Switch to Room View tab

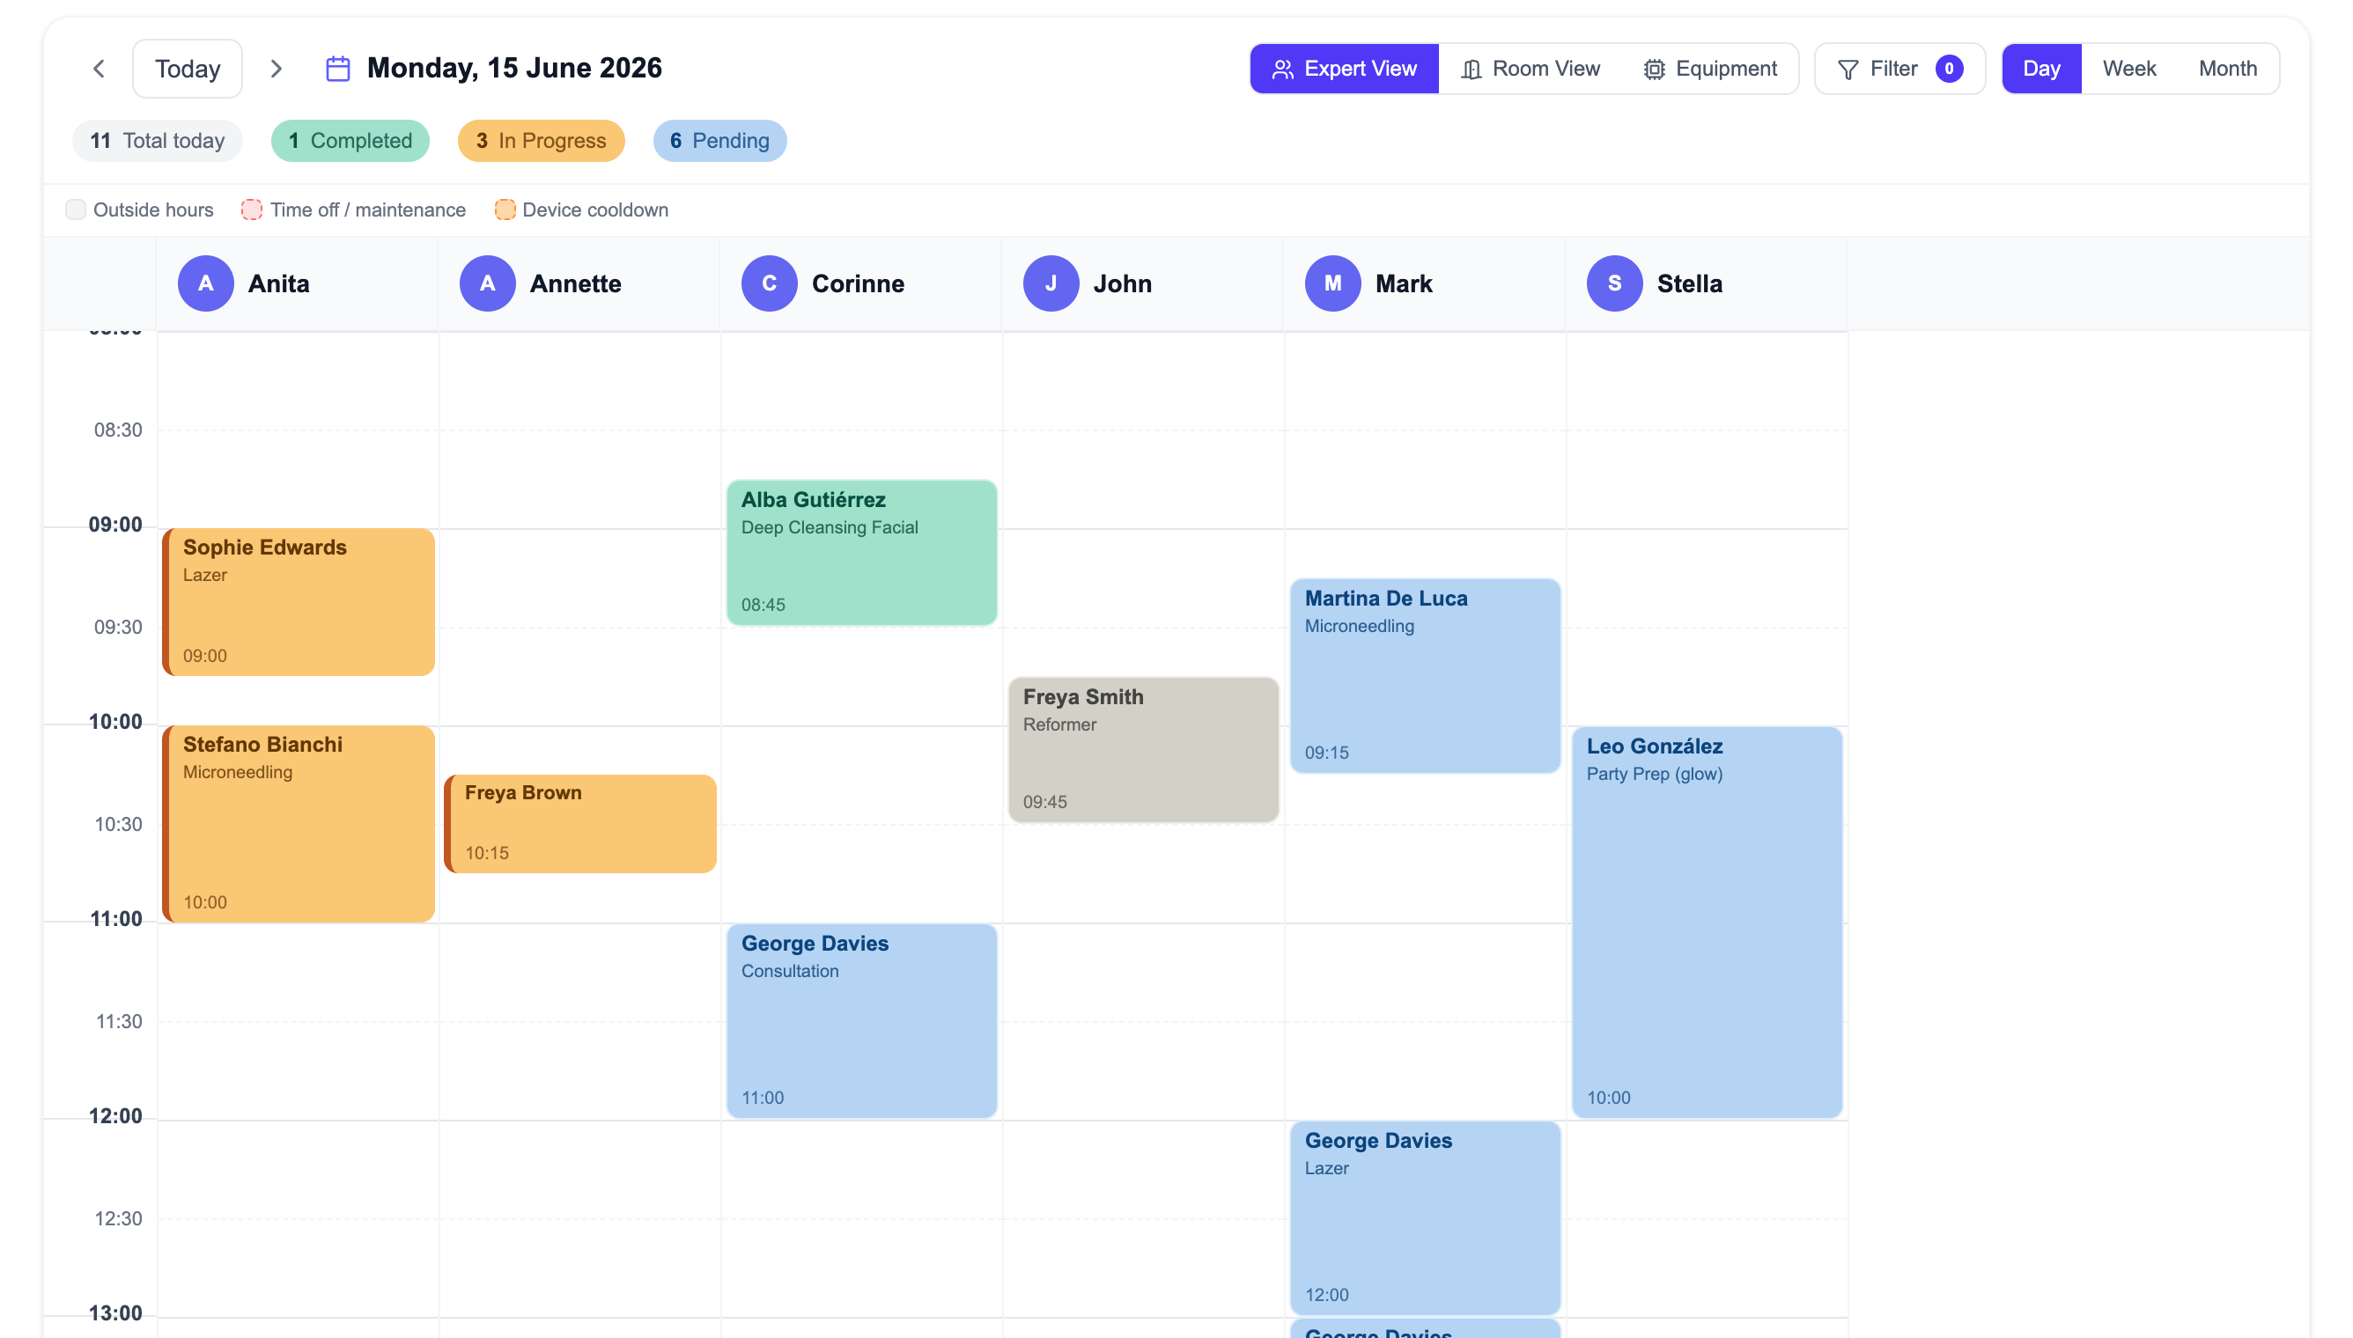click(x=1531, y=69)
